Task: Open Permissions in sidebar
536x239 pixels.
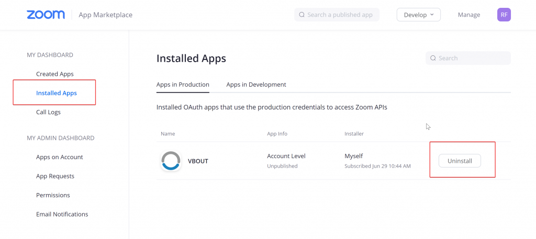Action: coord(53,195)
